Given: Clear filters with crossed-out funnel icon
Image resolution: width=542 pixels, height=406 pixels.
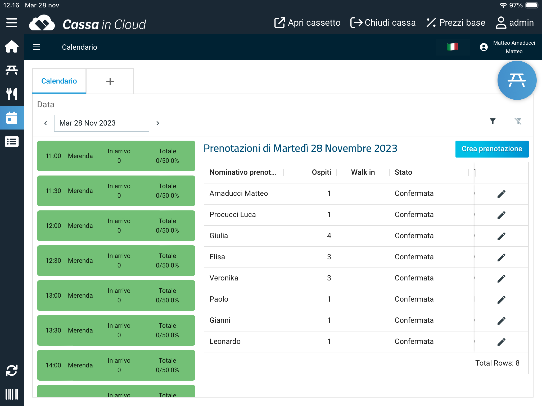Looking at the screenshot, I should [518, 121].
